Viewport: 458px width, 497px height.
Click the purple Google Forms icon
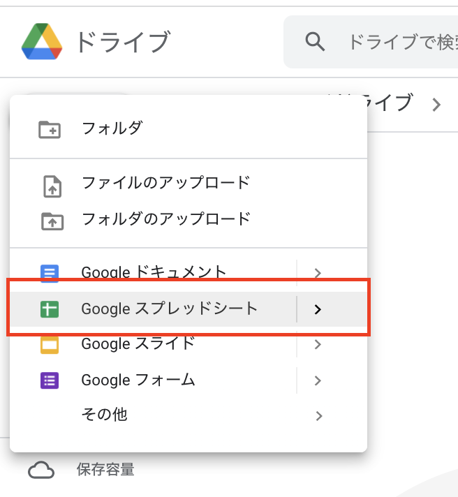(50, 380)
